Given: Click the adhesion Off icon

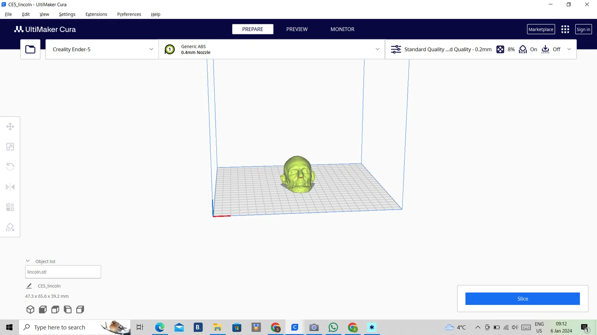Looking at the screenshot, I should point(546,49).
